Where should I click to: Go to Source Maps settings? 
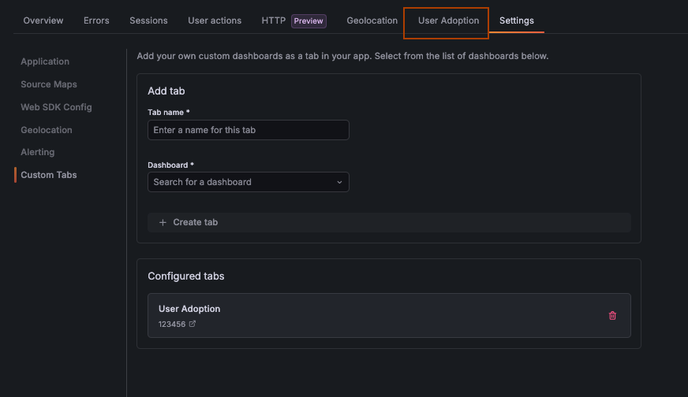(49, 84)
